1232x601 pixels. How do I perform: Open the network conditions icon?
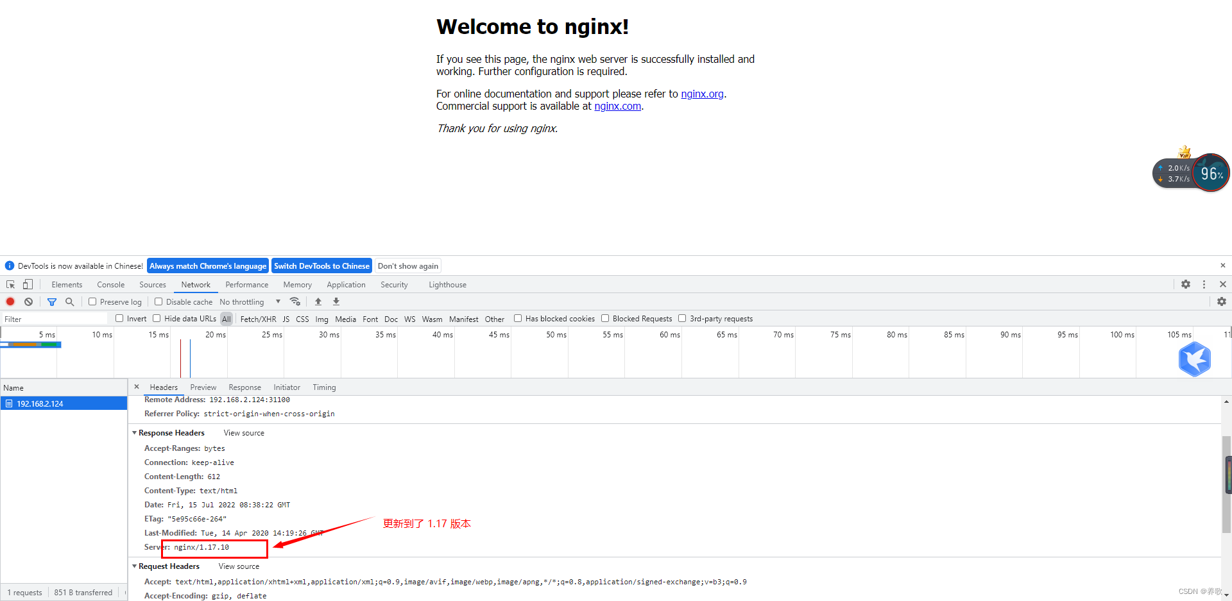pos(295,301)
